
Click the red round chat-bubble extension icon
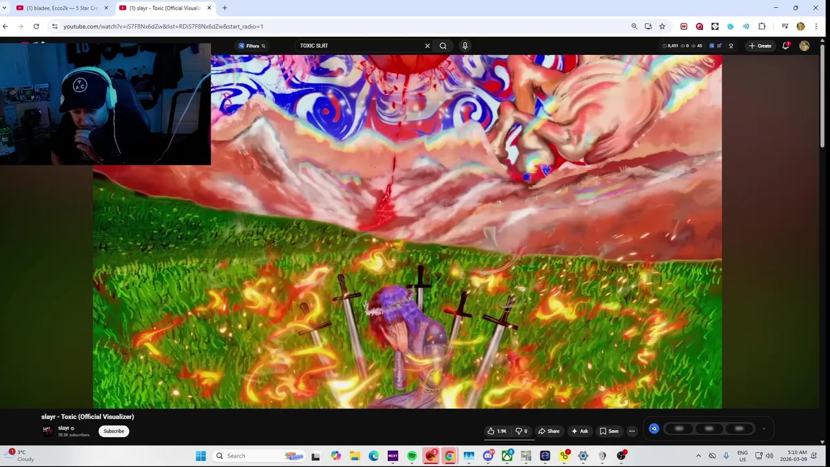pyautogui.click(x=699, y=27)
